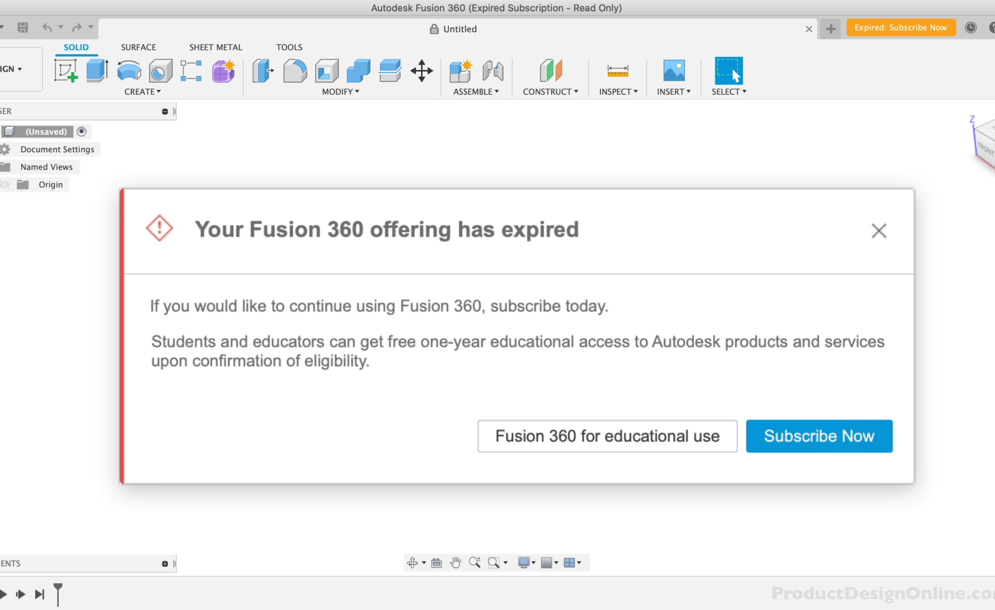Select the Combine tool
This screenshot has width=995, height=610.
(x=358, y=71)
